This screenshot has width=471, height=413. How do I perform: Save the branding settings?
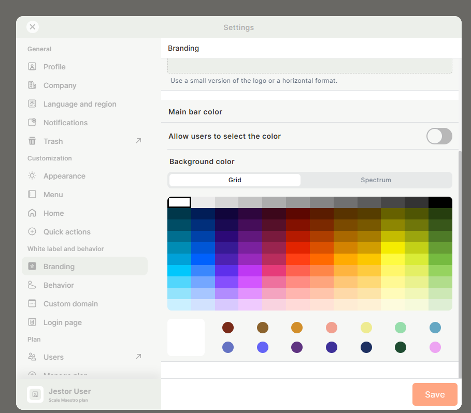tap(435, 394)
